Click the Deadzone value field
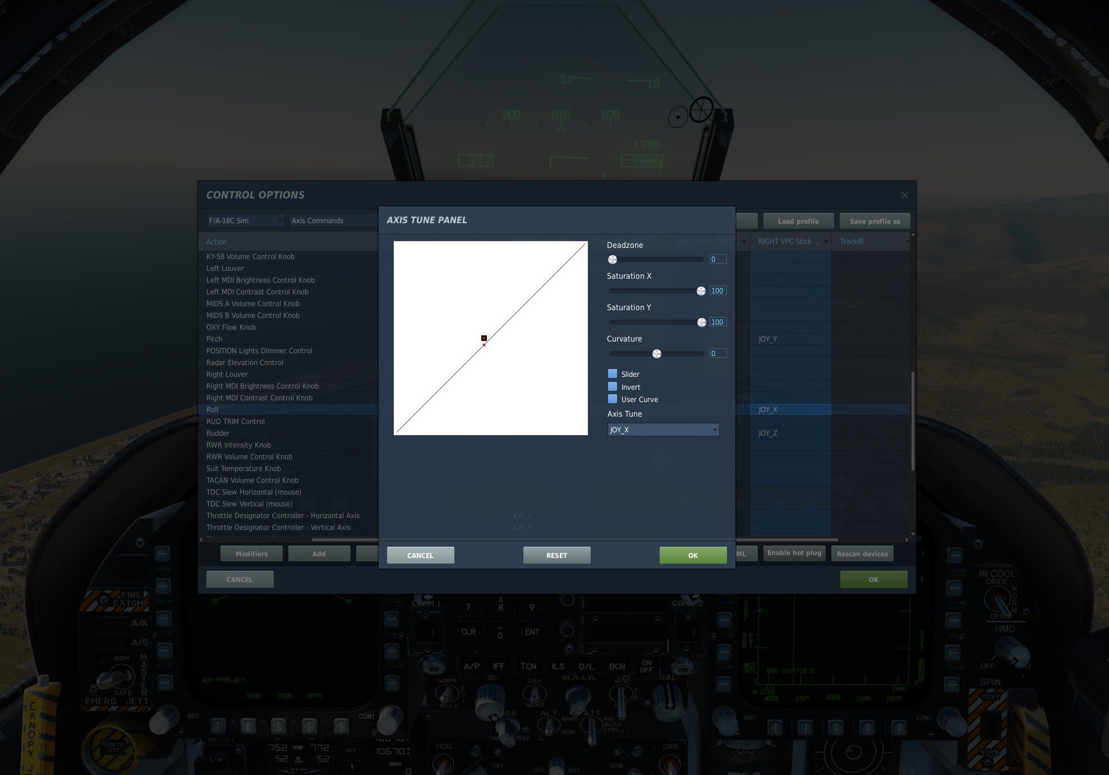Screen dimensions: 1109x775 pos(717,259)
